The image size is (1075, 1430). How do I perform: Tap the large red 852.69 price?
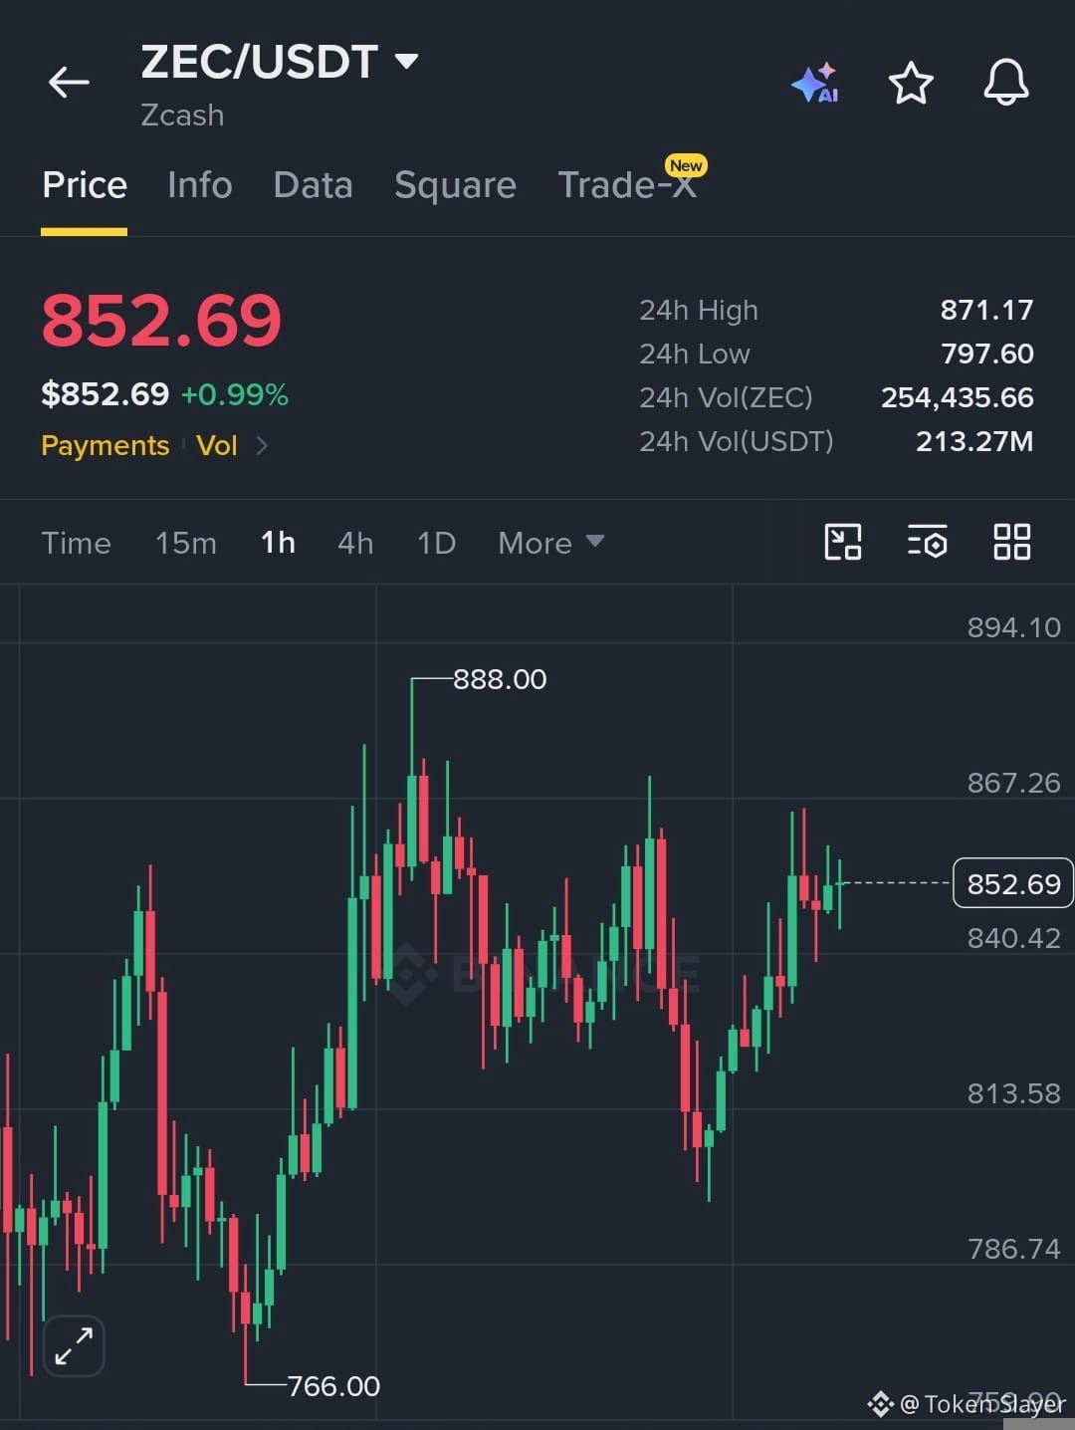point(161,321)
